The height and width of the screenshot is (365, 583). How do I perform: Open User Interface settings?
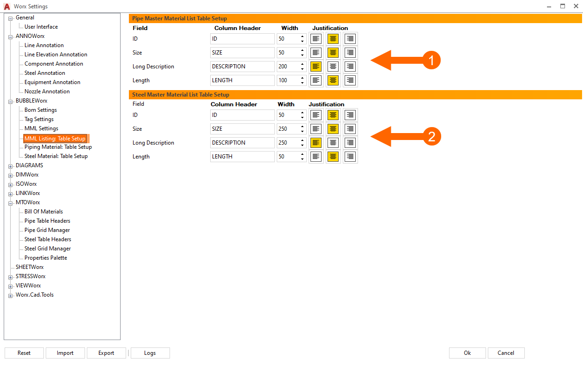point(41,27)
